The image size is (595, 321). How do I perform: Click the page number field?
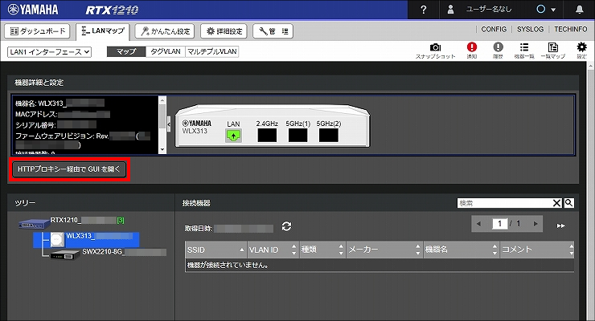click(500, 224)
